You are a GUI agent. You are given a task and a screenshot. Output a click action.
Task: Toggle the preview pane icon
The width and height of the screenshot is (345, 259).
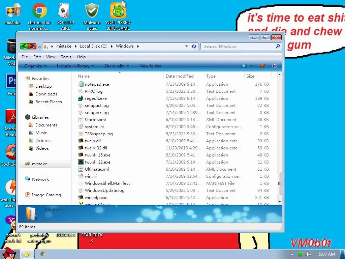pos(262,66)
